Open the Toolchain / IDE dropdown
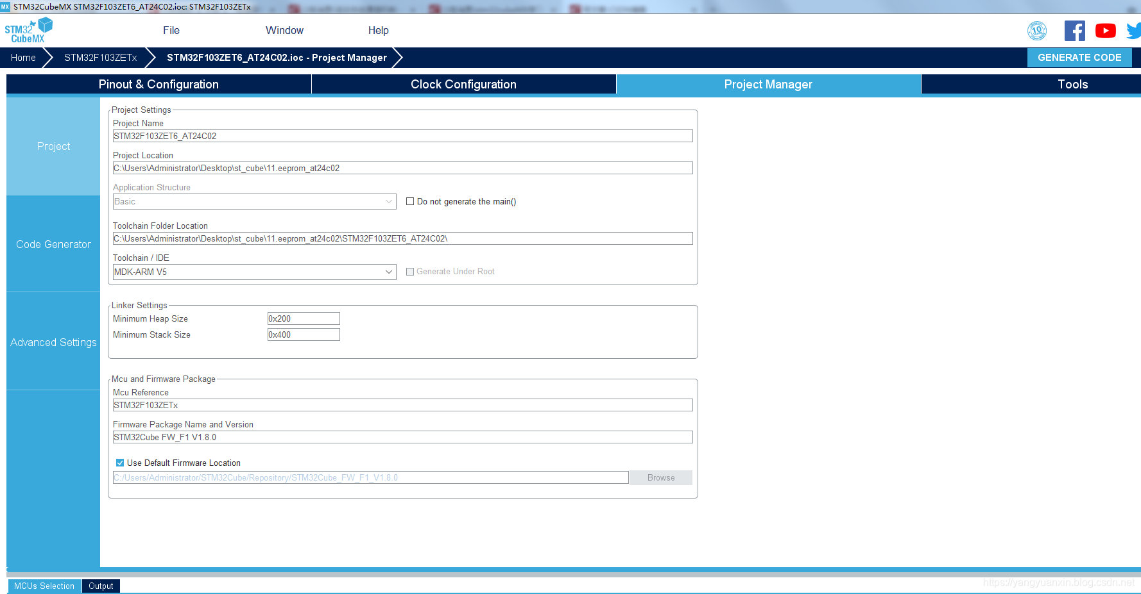The image size is (1141, 594). (254, 272)
